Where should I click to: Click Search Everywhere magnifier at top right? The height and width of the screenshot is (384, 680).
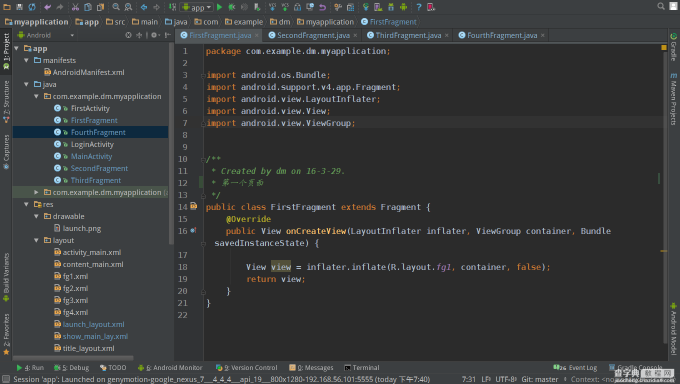[x=661, y=6]
